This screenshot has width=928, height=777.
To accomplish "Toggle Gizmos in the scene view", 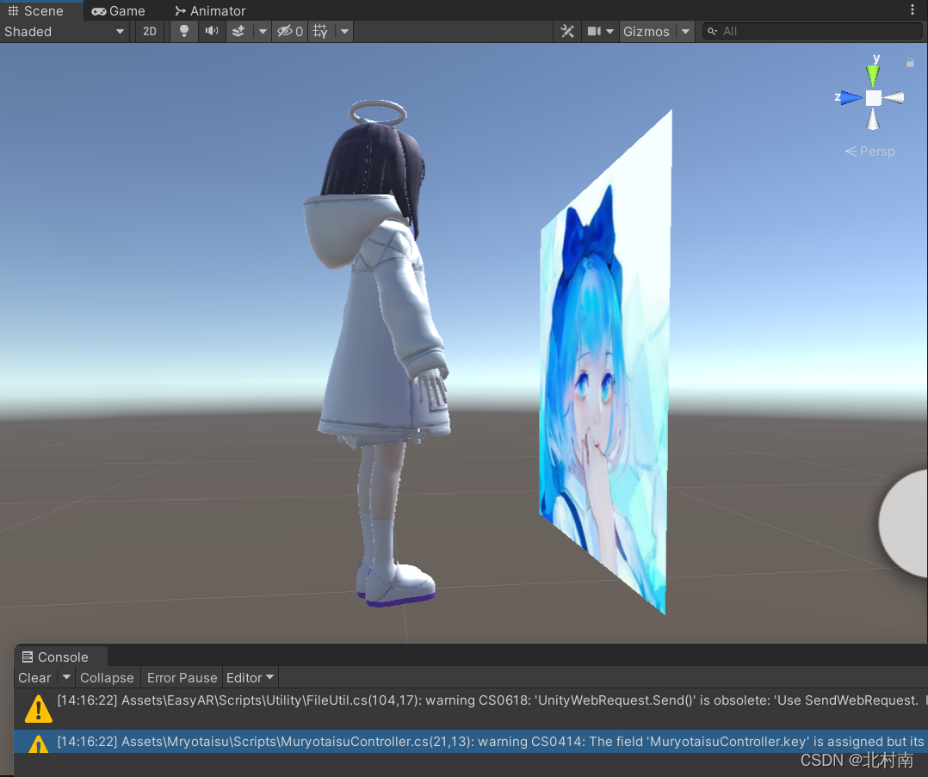I will click(647, 31).
